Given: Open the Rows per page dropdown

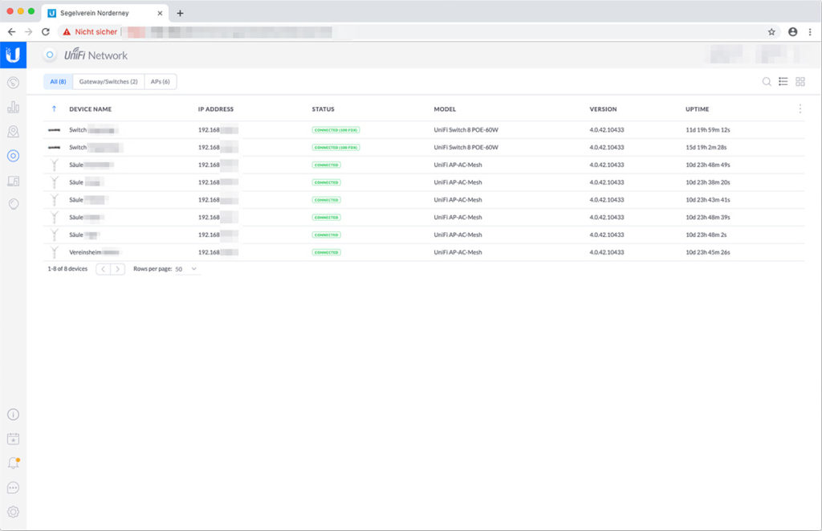Looking at the screenshot, I should coord(185,268).
